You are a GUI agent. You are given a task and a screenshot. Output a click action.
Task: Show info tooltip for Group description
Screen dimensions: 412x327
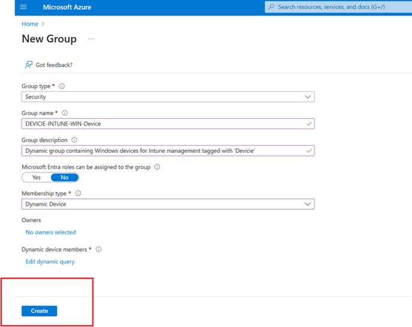(x=74, y=140)
